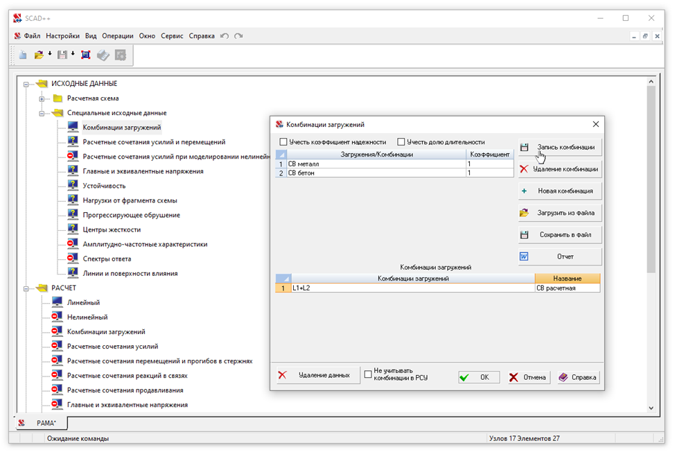Image resolution: width=675 pixels, height=452 pixels.
Task: Click the Коэффициент column header
Action: coord(490,154)
